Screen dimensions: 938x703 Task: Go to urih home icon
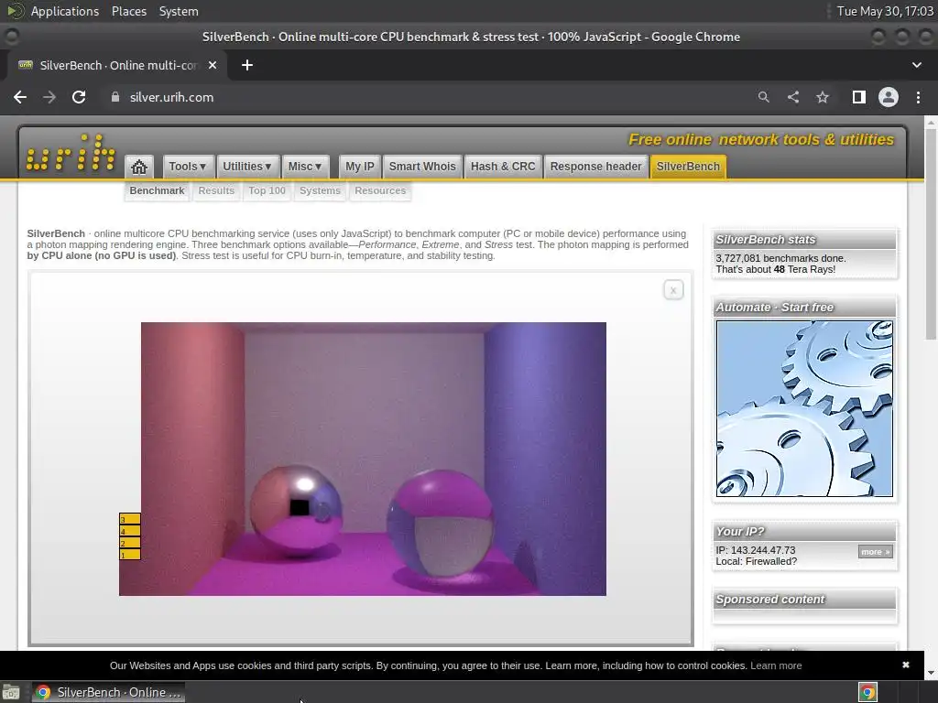tap(139, 167)
